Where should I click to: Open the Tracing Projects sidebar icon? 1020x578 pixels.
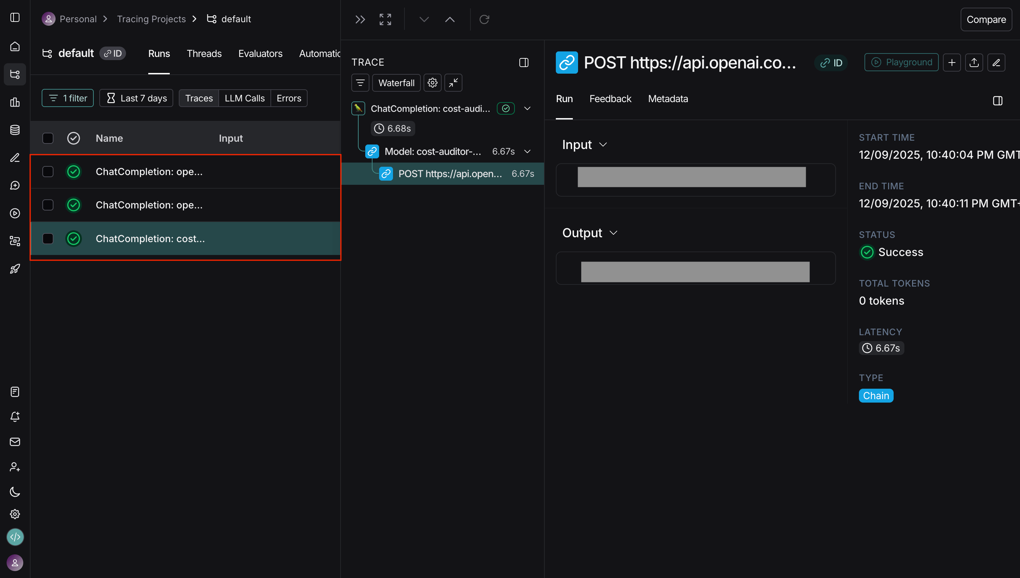point(15,74)
